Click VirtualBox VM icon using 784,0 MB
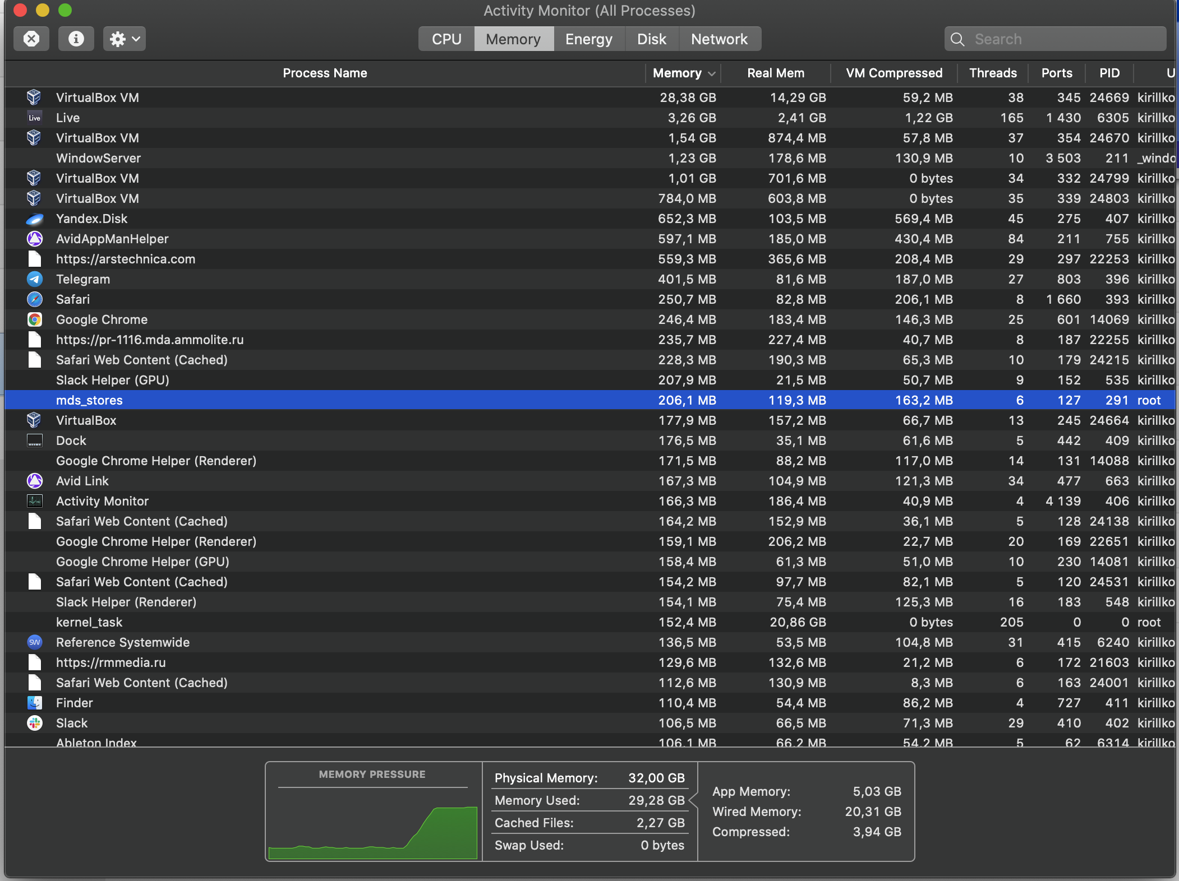1179x881 pixels. (x=34, y=198)
